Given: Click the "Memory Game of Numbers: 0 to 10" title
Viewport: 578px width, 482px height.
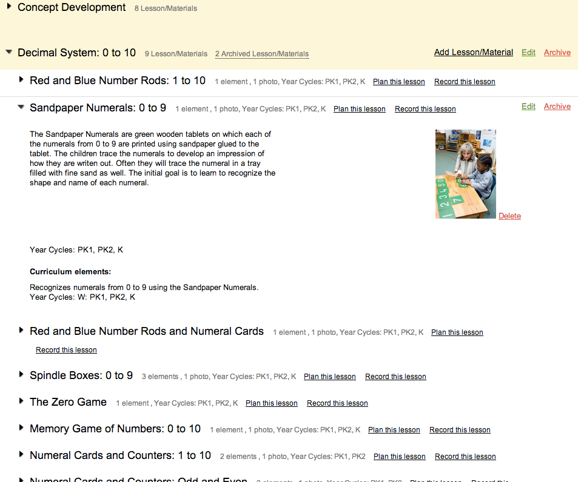Looking at the screenshot, I should tap(115, 429).
